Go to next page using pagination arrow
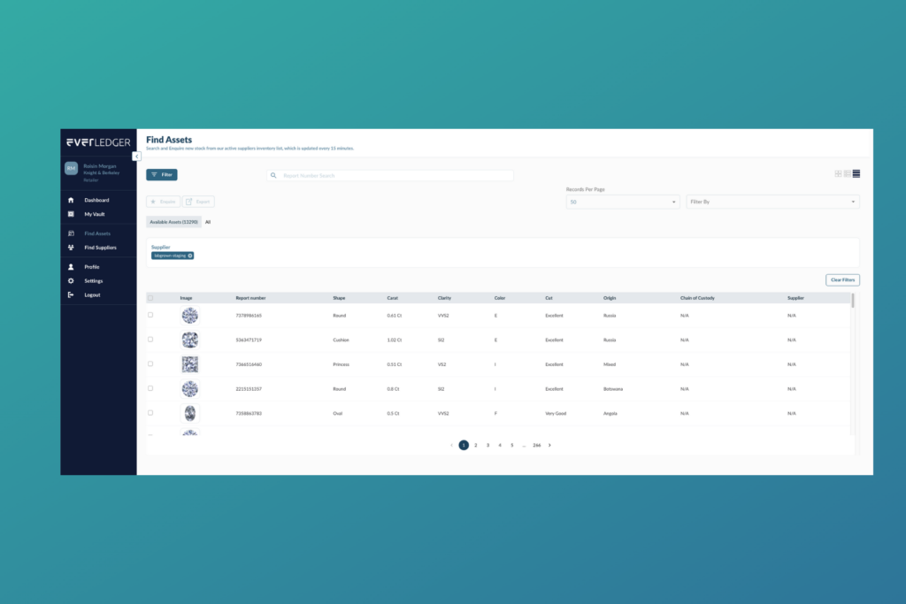906x604 pixels. (549, 445)
